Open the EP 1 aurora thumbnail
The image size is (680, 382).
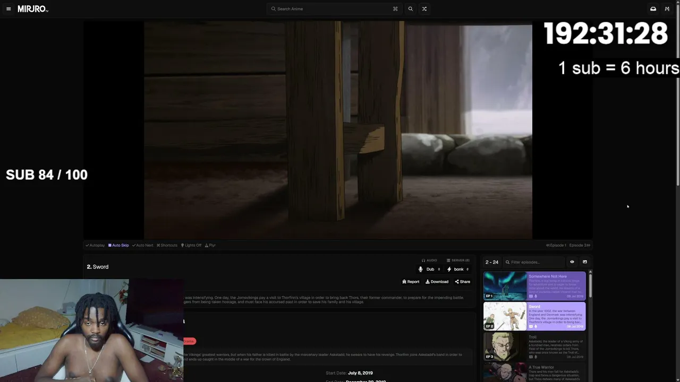point(505,286)
